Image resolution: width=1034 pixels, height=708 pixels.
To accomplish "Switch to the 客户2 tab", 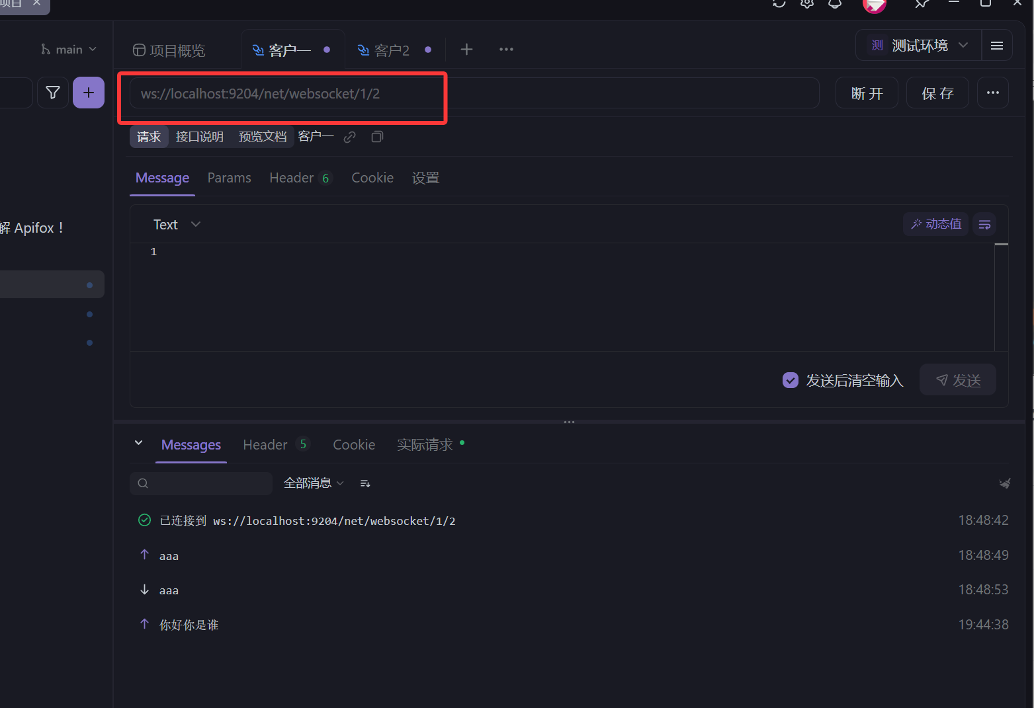I will tap(391, 50).
